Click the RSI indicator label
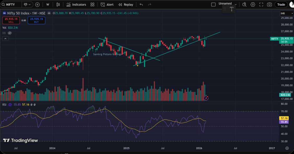294x154 pixels. click(4, 105)
